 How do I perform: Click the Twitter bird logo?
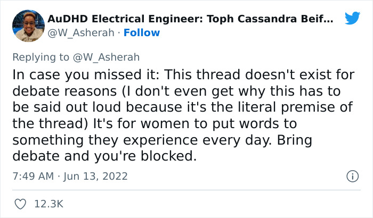[352, 19]
